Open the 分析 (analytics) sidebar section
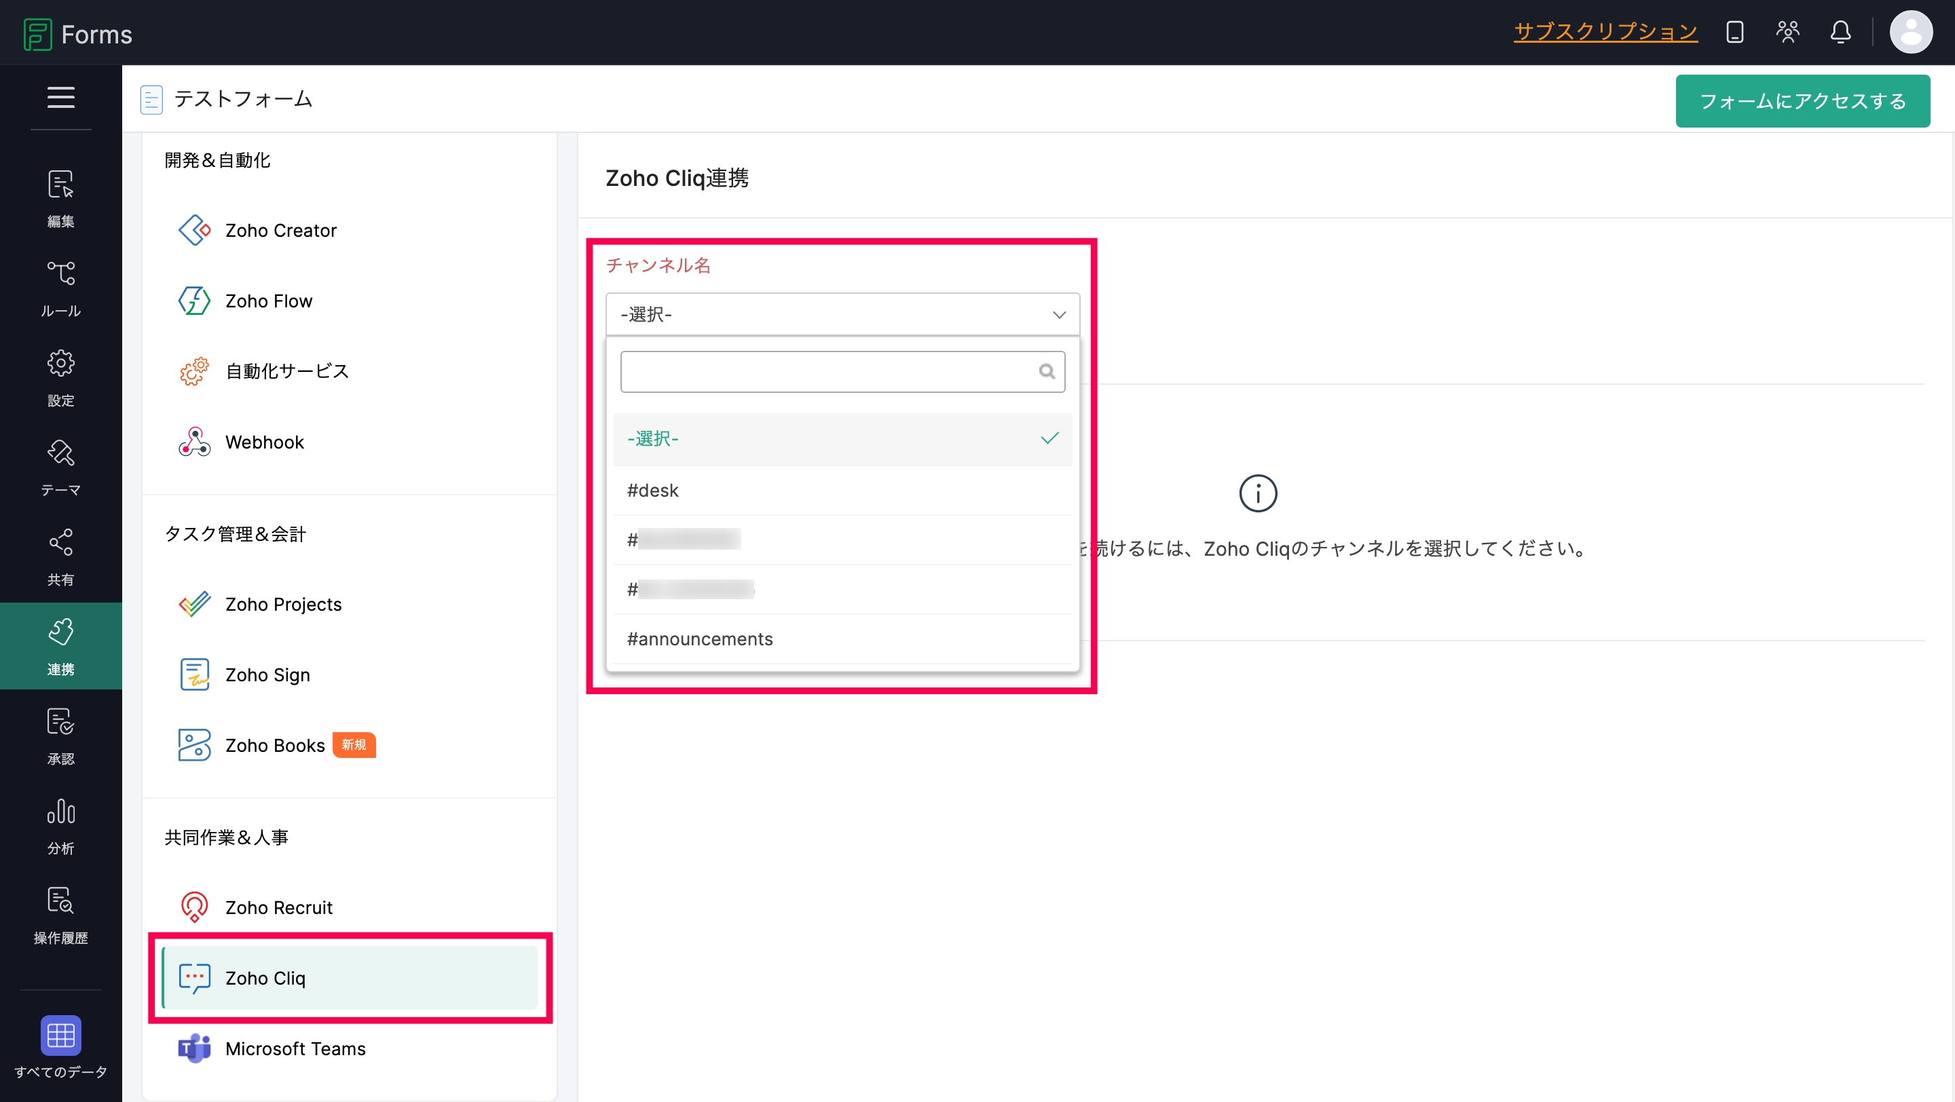The width and height of the screenshot is (1955, 1102). click(x=60, y=825)
